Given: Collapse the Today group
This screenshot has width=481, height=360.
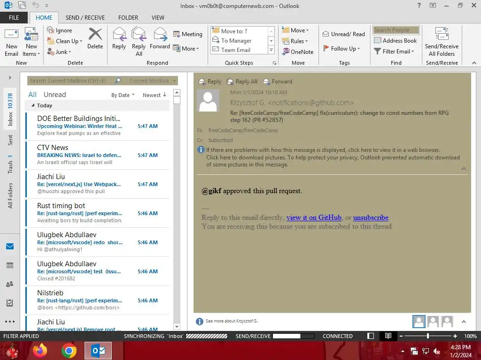Looking at the screenshot, I should coord(33,105).
